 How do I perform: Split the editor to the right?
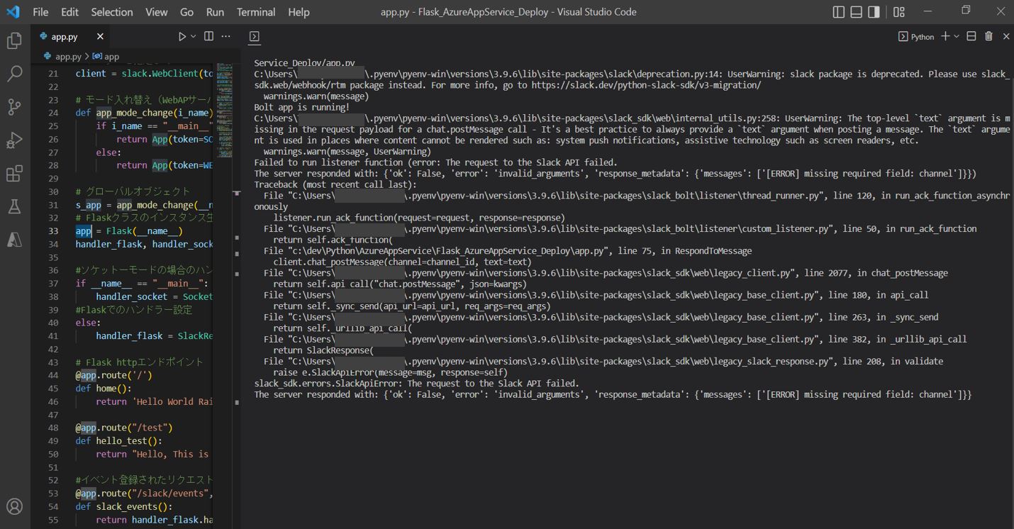point(208,36)
